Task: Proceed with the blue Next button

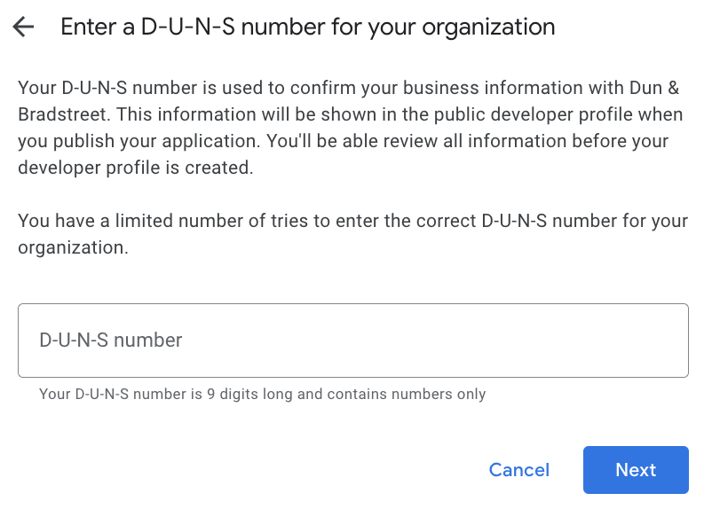Action: 636,470
